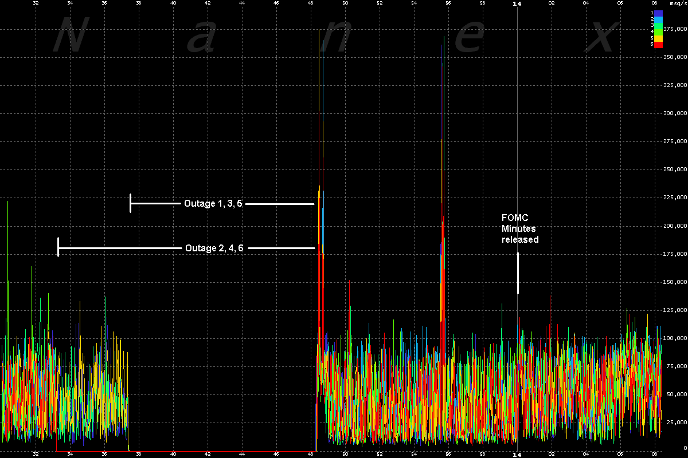The height and width of the screenshot is (458, 688).
Task: Click minute label "04" on the top axis
Action: click(586, 3)
